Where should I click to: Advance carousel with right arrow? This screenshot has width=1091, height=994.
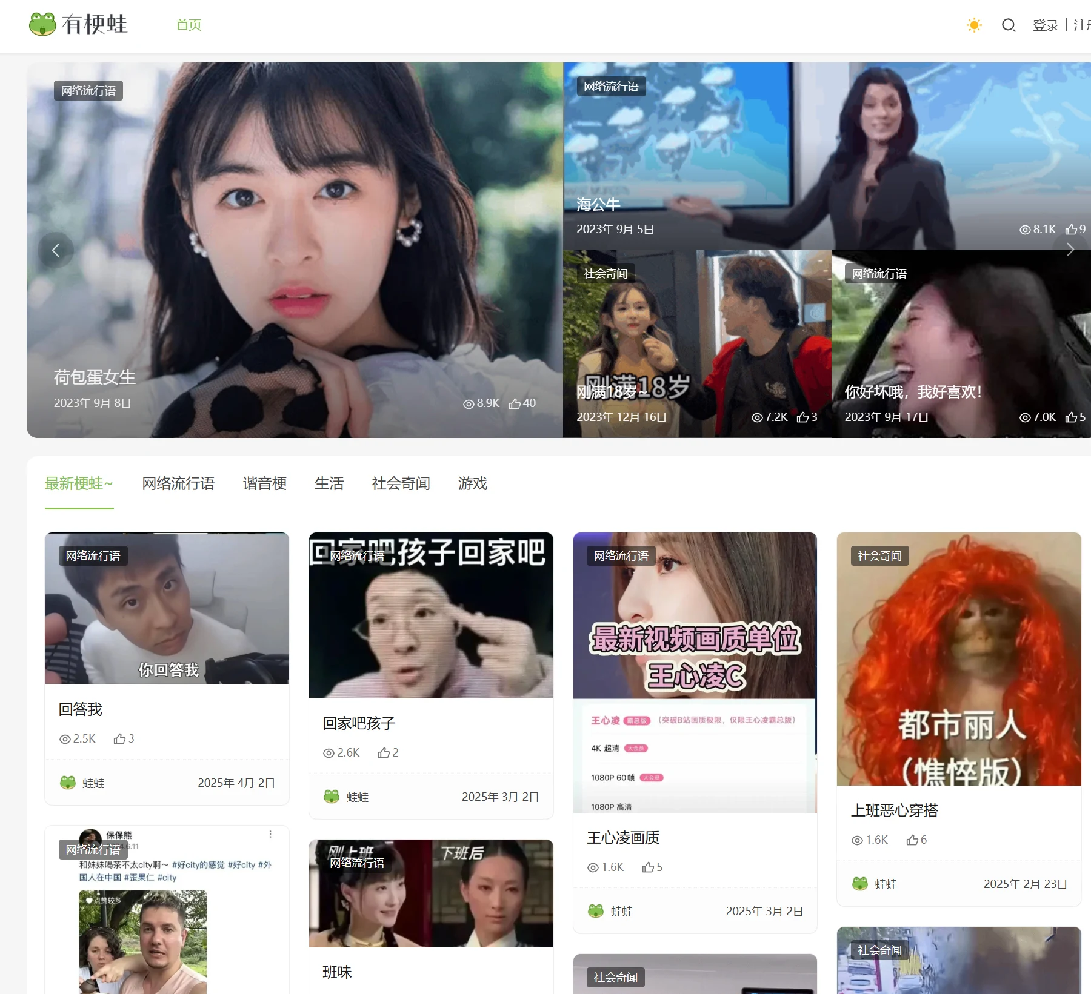[1070, 250]
